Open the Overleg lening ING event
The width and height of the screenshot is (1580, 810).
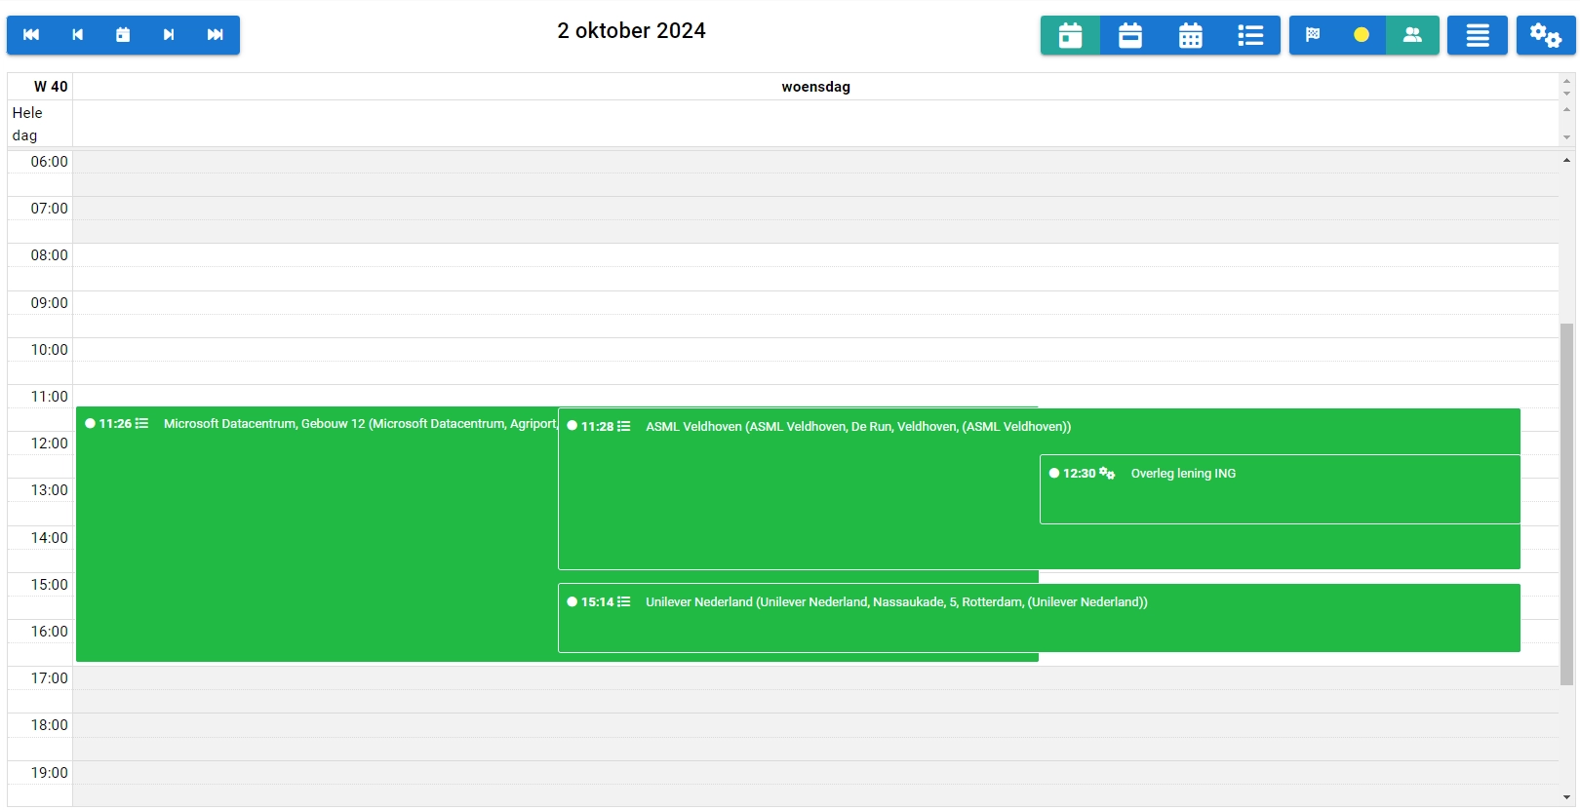1280,489
